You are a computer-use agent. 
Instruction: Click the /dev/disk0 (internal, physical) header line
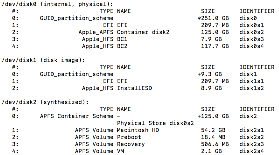coord(57,4)
